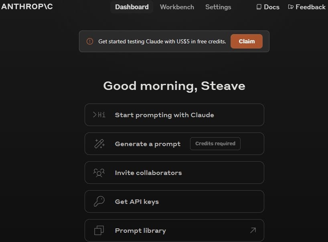Click the key icon
The image size is (328, 242).
(x=99, y=201)
